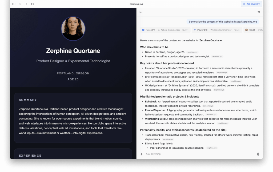
Task: Toggle the browser sidebar icon
Action: 14,4
